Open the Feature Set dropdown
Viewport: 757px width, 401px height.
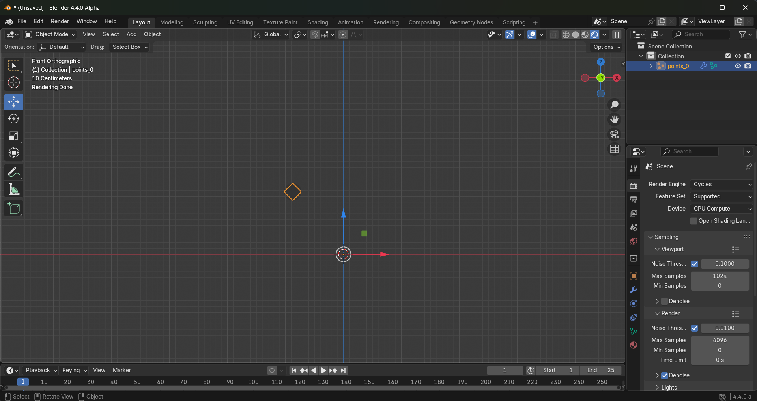pyautogui.click(x=721, y=196)
